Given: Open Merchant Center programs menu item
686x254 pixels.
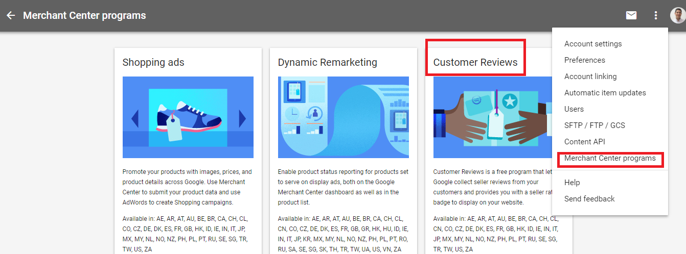Looking at the screenshot, I should tap(610, 158).
